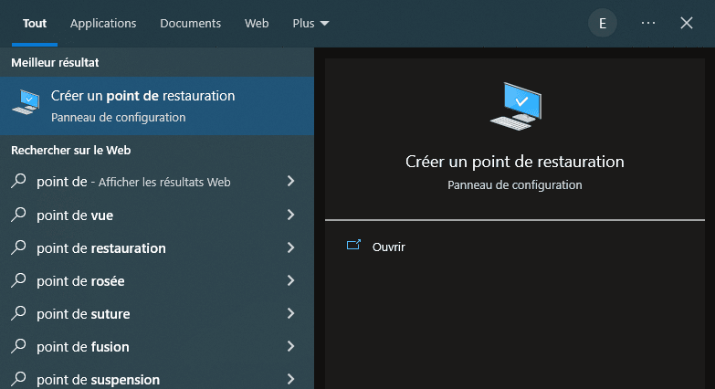
Task: Expand chevron next to 'point de restauration' suggestion
Action: coord(291,247)
